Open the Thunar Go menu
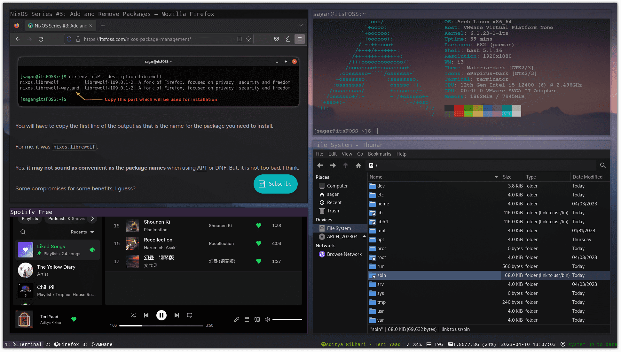The width and height of the screenshot is (621, 352). [360, 154]
